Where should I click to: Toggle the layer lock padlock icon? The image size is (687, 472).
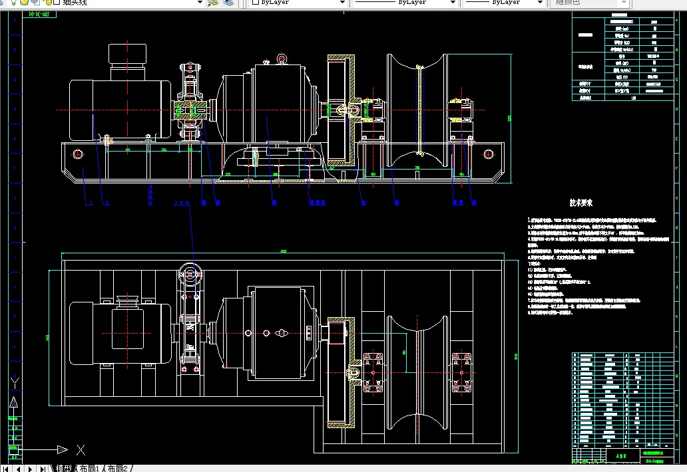tap(47, 2)
